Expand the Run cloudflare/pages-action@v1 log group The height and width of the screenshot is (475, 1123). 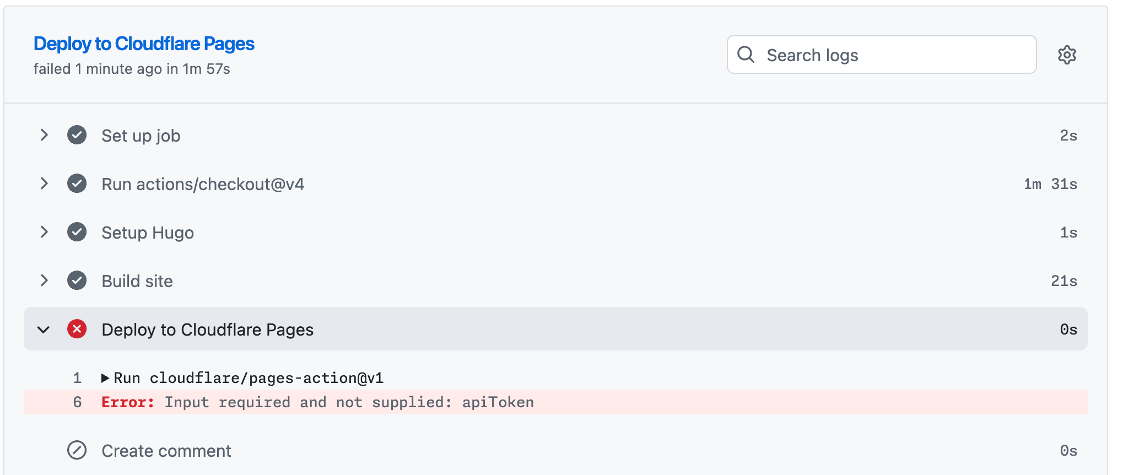point(105,378)
